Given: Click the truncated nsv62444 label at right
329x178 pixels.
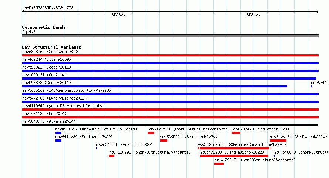Looking at the screenshot, I should click(320, 83).
